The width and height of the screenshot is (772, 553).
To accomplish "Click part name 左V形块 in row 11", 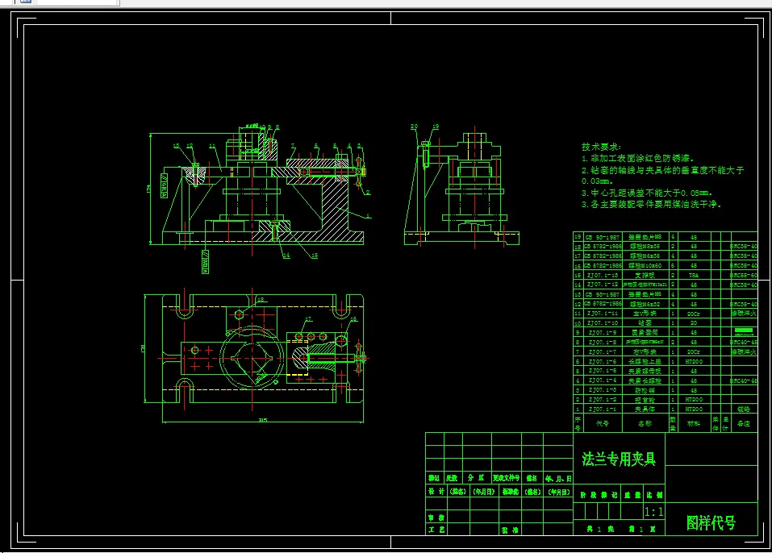I will pos(645,314).
